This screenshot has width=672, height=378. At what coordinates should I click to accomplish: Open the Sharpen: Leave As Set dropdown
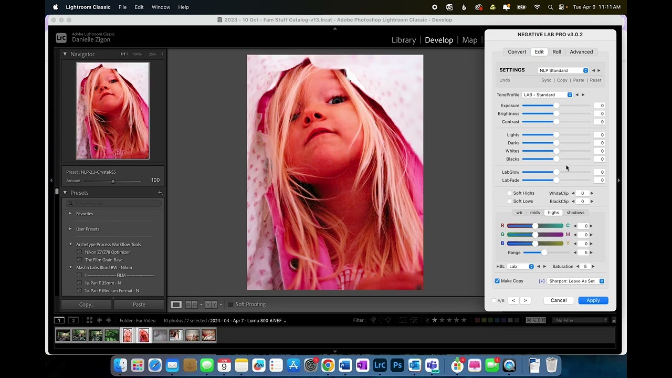click(x=576, y=281)
